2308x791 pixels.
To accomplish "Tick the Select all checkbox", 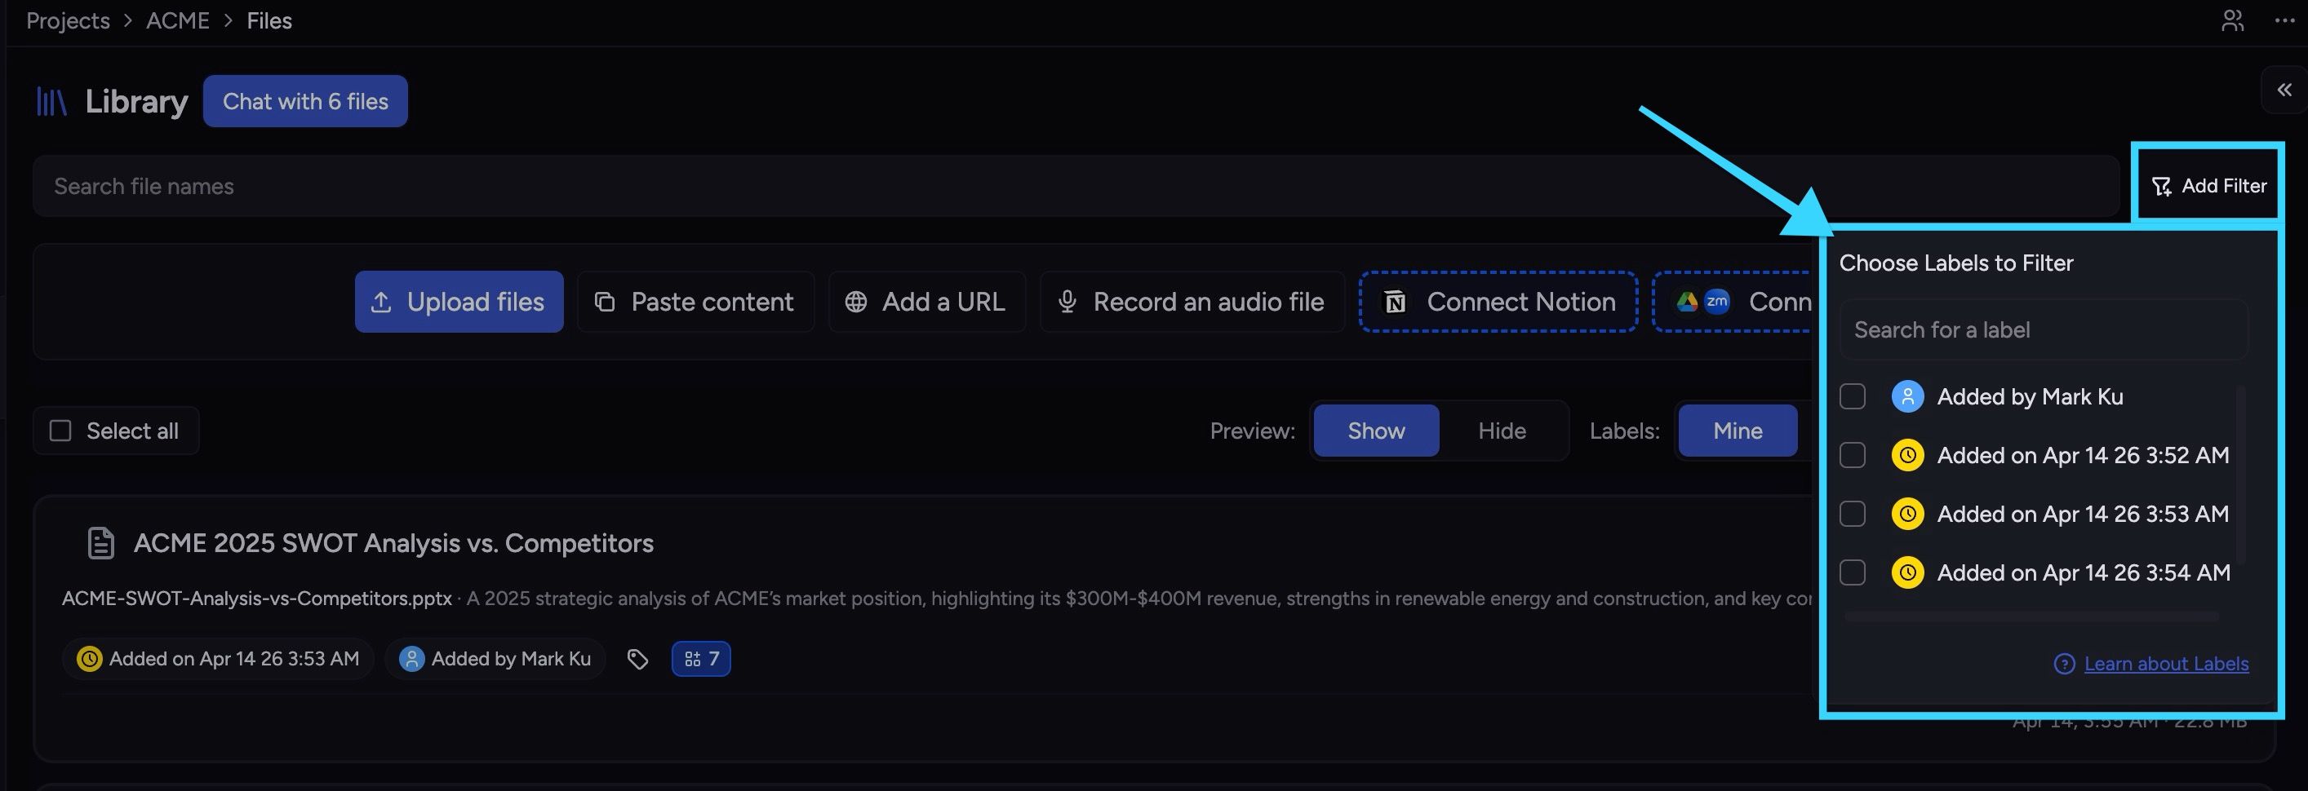I will pyautogui.click(x=60, y=431).
